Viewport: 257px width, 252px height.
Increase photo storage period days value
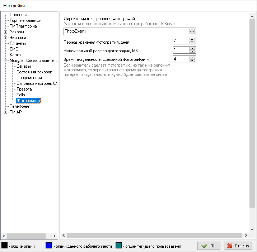(192, 39)
